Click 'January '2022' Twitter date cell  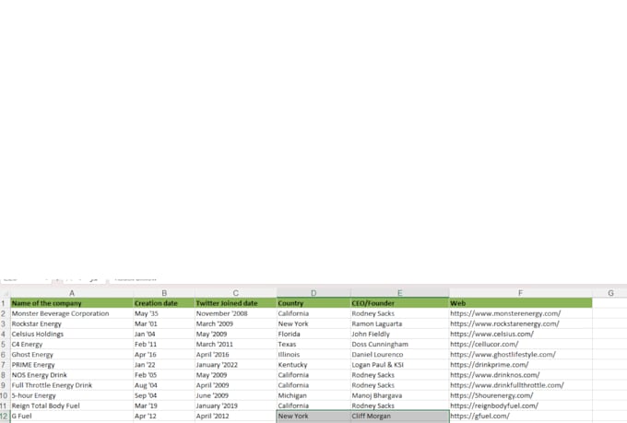coord(235,365)
